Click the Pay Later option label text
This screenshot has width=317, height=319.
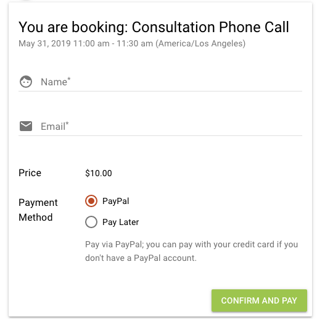121,222
